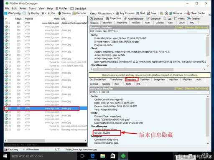Click the speech bubble comment icon

click(x=24, y=13)
